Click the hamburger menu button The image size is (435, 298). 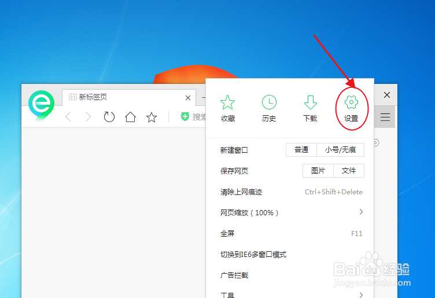pos(385,117)
